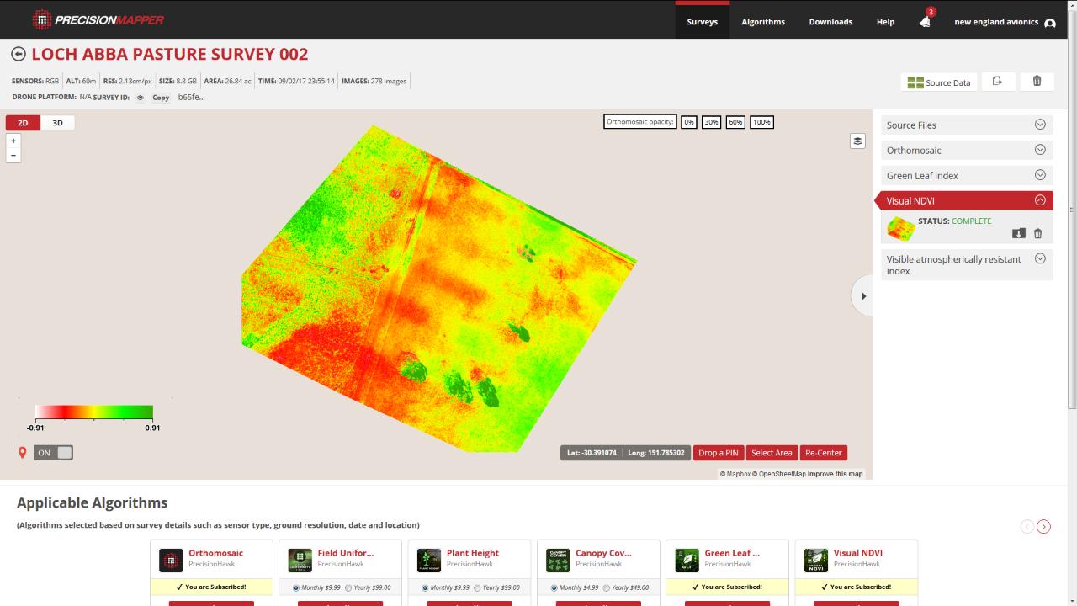1077x606 pixels.
Task: Go back using the arrow beside survey title
Action: [x=19, y=54]
